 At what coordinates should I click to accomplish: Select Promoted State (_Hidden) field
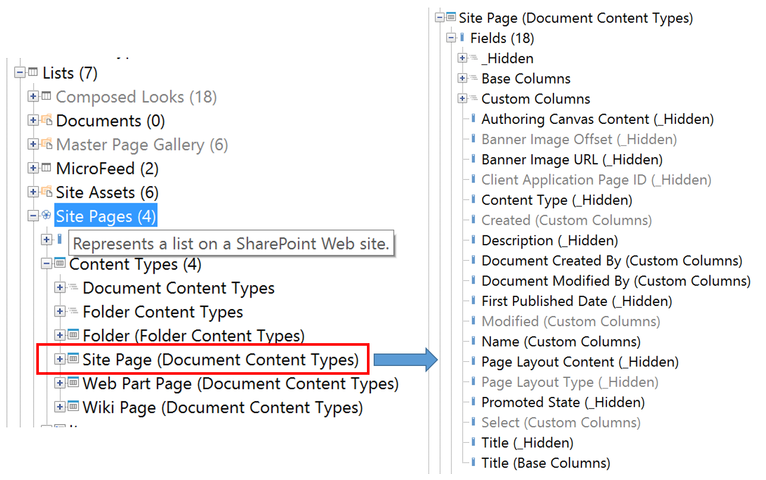click(563, 402)
